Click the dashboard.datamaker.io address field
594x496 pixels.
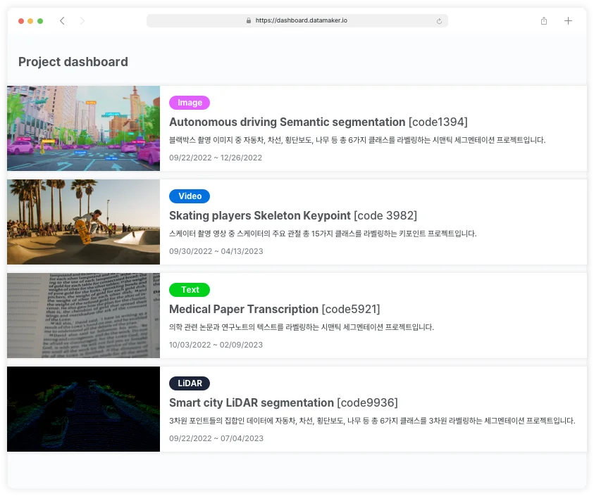[301, 21]
